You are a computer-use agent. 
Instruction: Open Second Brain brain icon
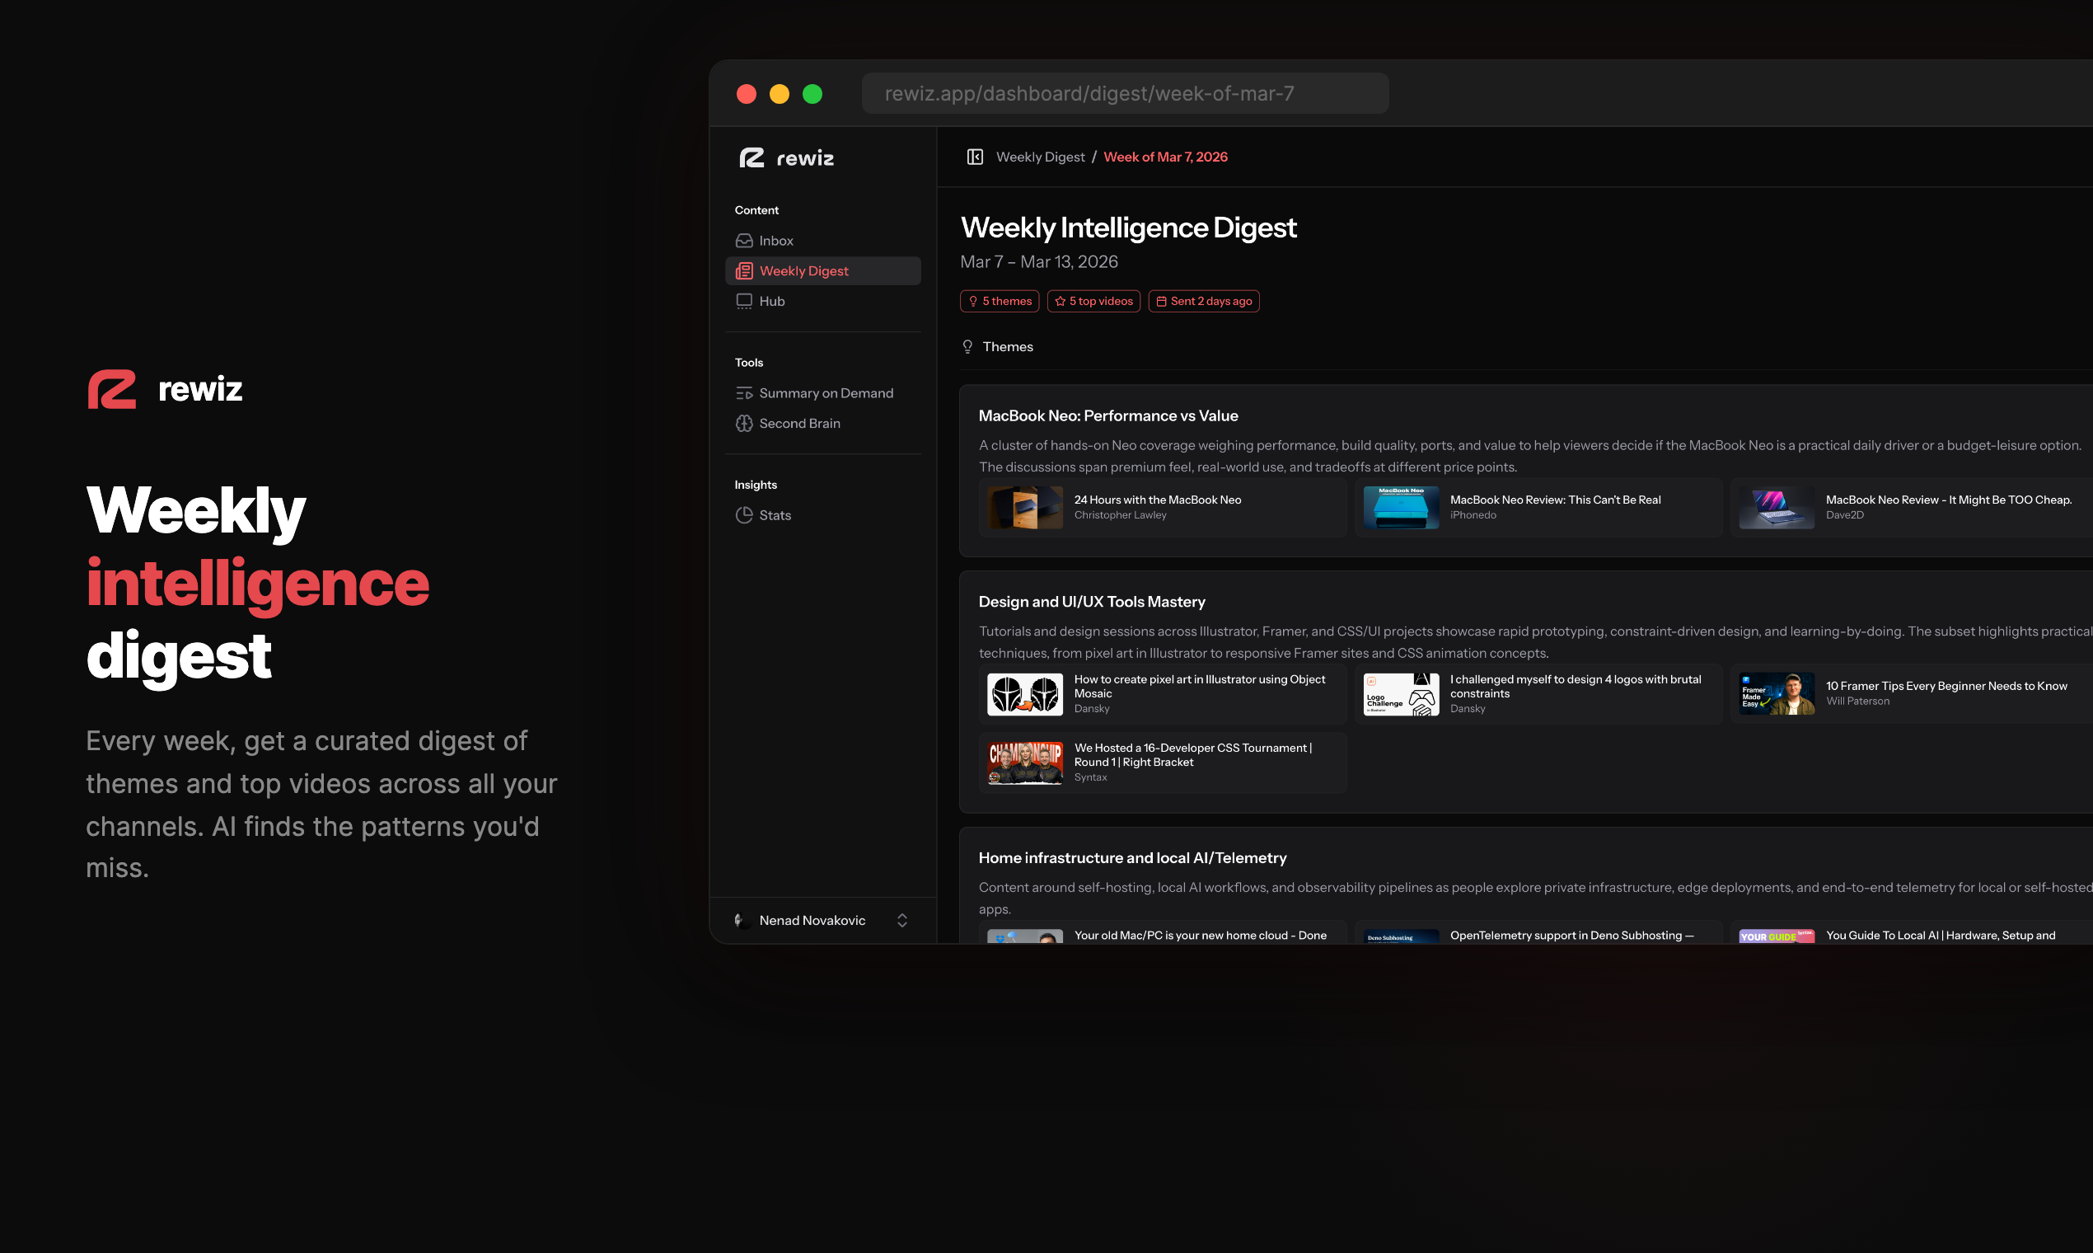[743, 424]
